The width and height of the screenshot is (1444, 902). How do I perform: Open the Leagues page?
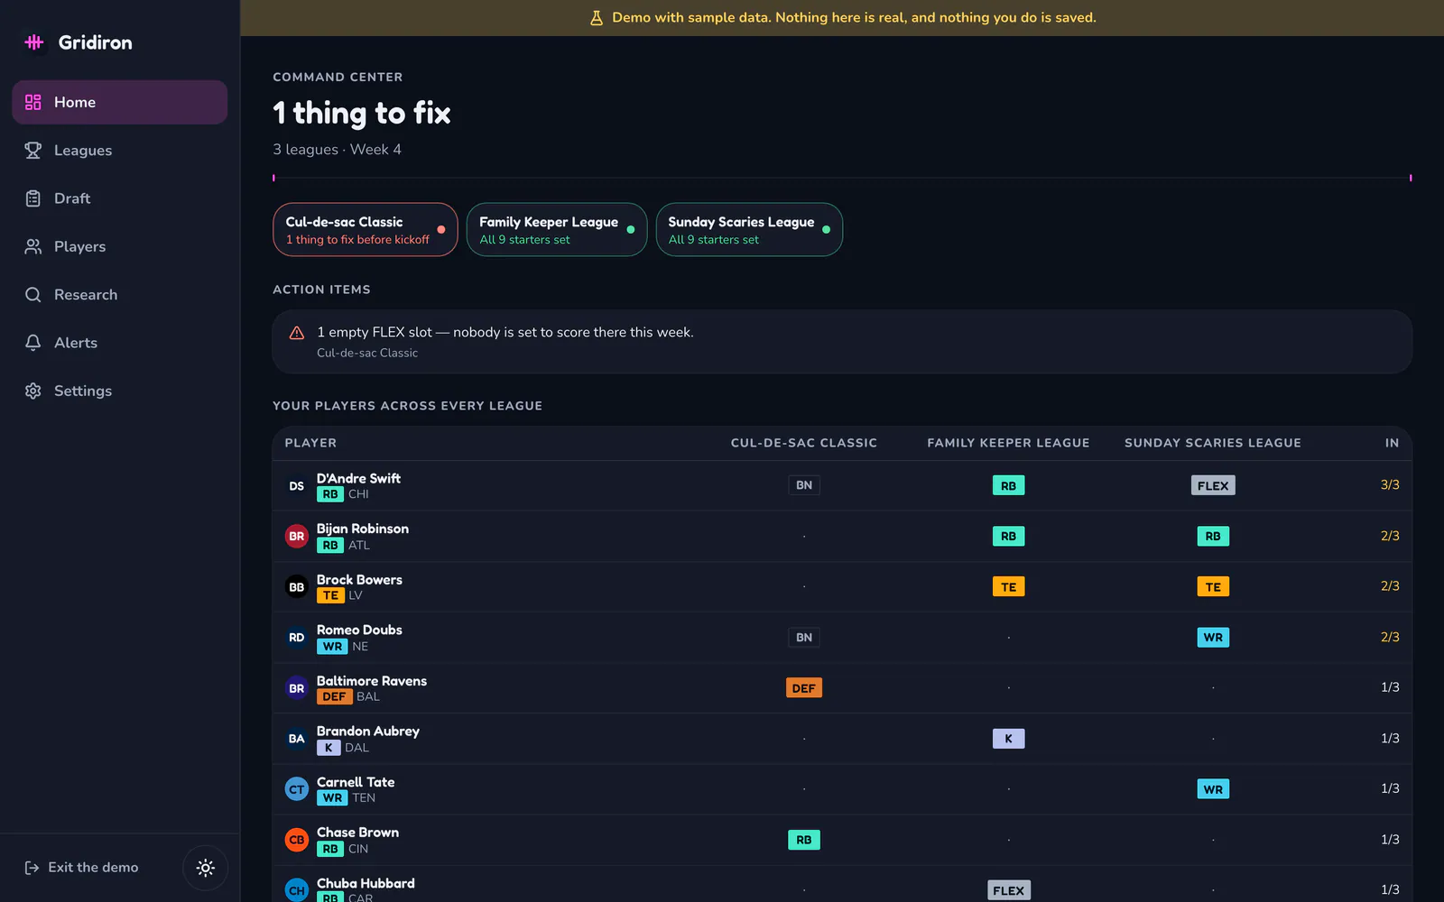point(120,151)
